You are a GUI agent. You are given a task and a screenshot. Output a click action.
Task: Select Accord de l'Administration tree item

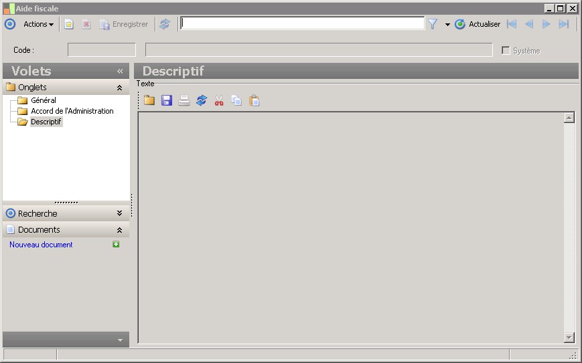click(x=72, y=111)
